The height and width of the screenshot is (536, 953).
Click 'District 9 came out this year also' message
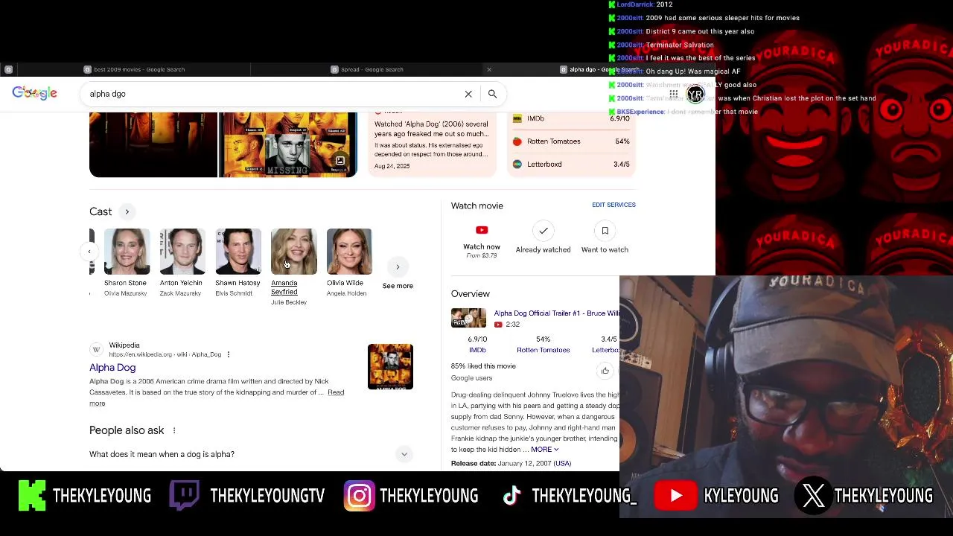coord(700,31)
